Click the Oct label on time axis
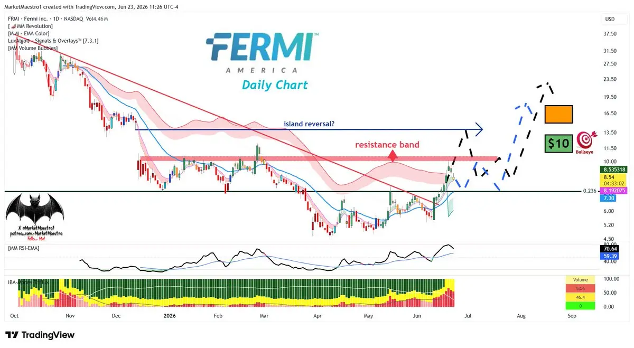This screenshot has height=348, width=634. point(15,316)
